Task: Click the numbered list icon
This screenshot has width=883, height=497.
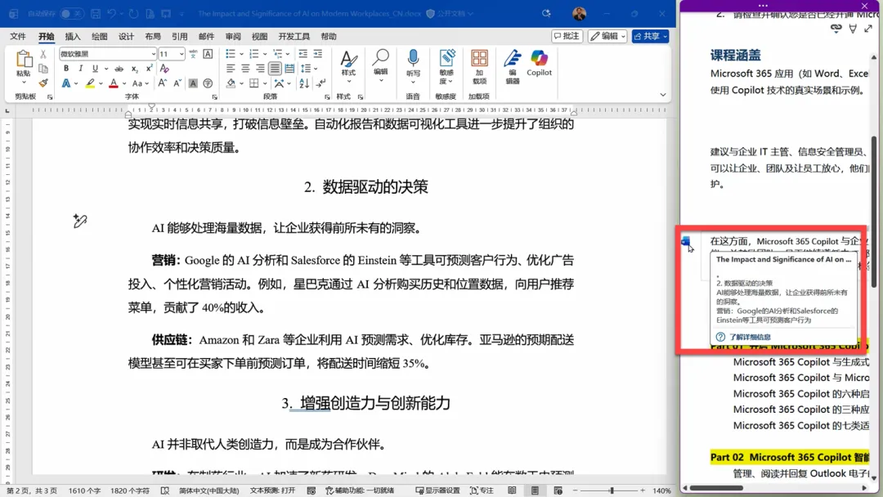Action: pyautogui.click(x=254, y=54)
